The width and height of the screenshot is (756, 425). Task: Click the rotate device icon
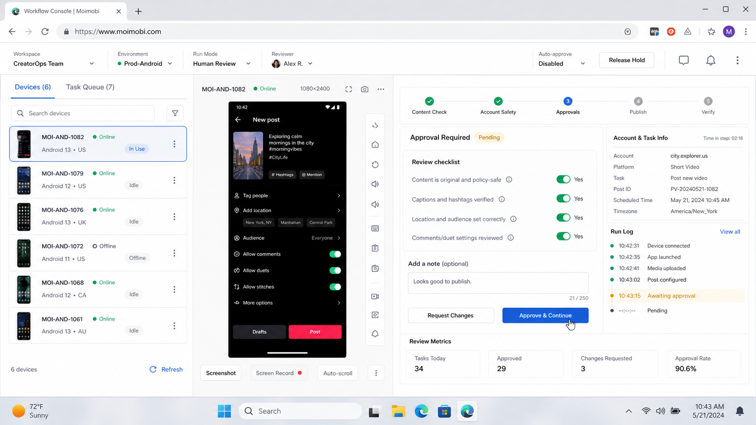tap(375, 164)
